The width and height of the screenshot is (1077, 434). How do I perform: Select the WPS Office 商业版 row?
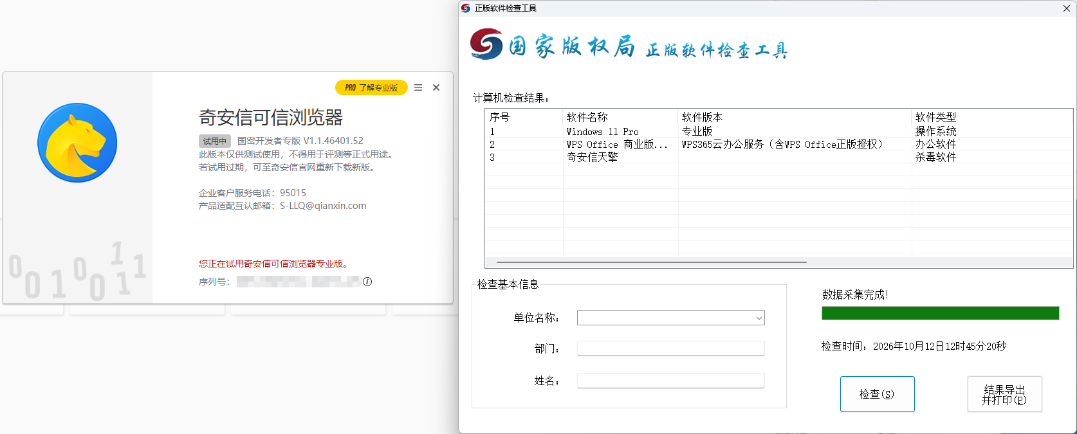(778, 144)
